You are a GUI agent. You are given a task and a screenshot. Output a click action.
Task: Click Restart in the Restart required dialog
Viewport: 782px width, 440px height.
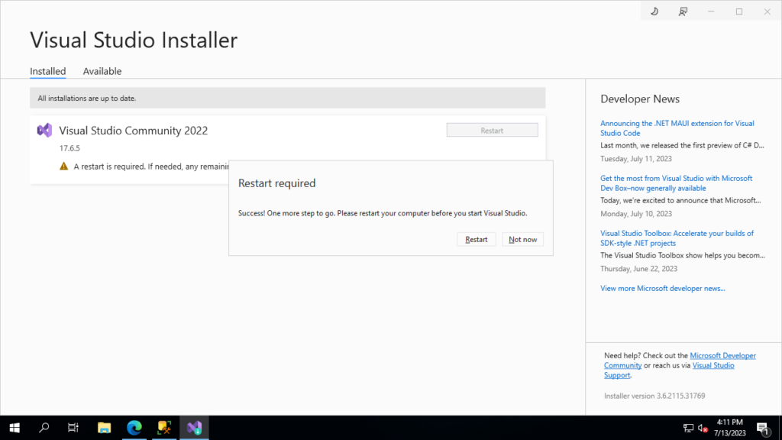[x=477, y=239]
